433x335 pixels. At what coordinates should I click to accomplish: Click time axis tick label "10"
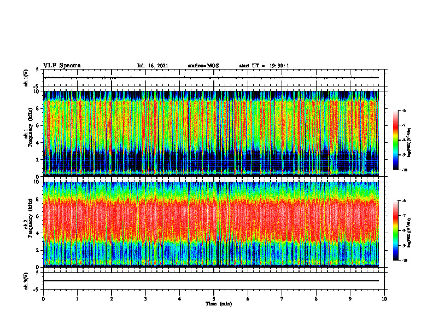pyautogui.click(x=384, y=299)
